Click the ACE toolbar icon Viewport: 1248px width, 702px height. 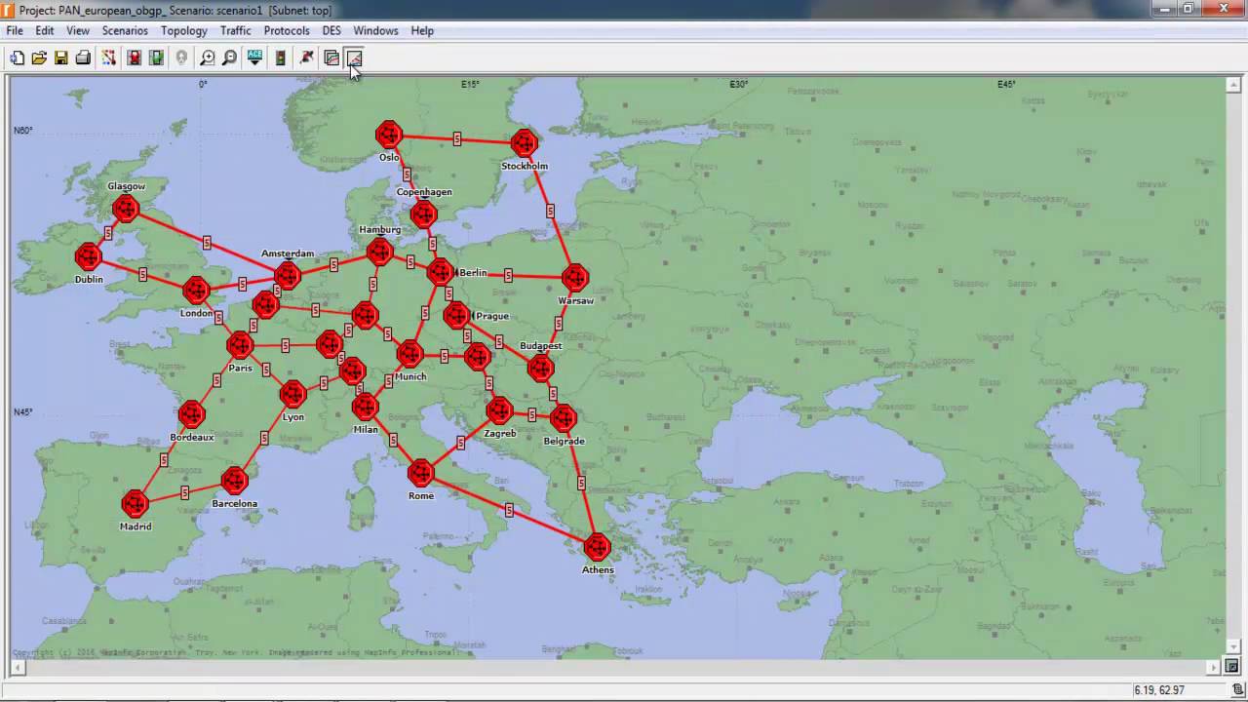(x=255, y=58)
